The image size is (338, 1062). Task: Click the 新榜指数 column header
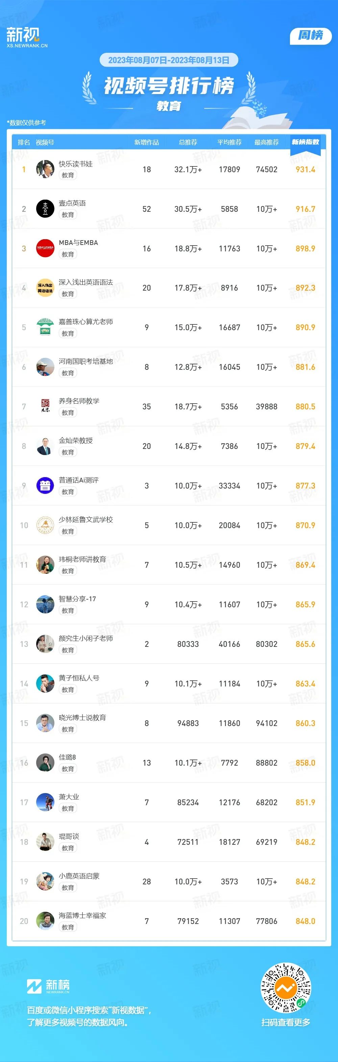(x=306, y=142)
